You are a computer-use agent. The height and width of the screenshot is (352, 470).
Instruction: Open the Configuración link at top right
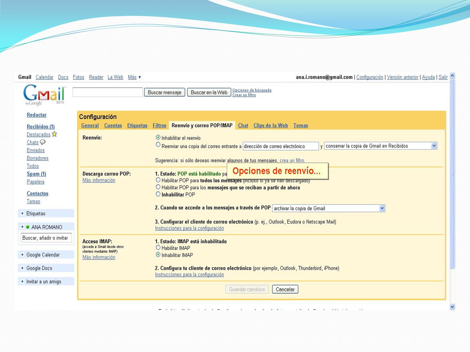point(370,77)
